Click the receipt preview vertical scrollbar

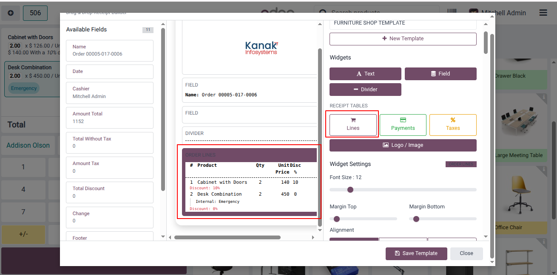320,137
